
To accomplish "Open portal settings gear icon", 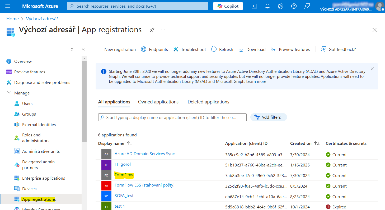I will [x=281, y=6].
